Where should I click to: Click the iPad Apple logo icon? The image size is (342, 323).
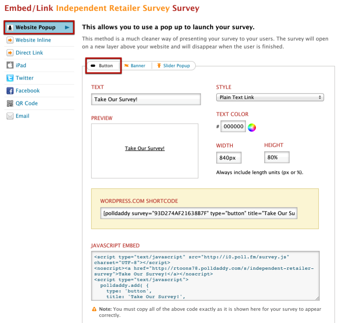[10, 66]
